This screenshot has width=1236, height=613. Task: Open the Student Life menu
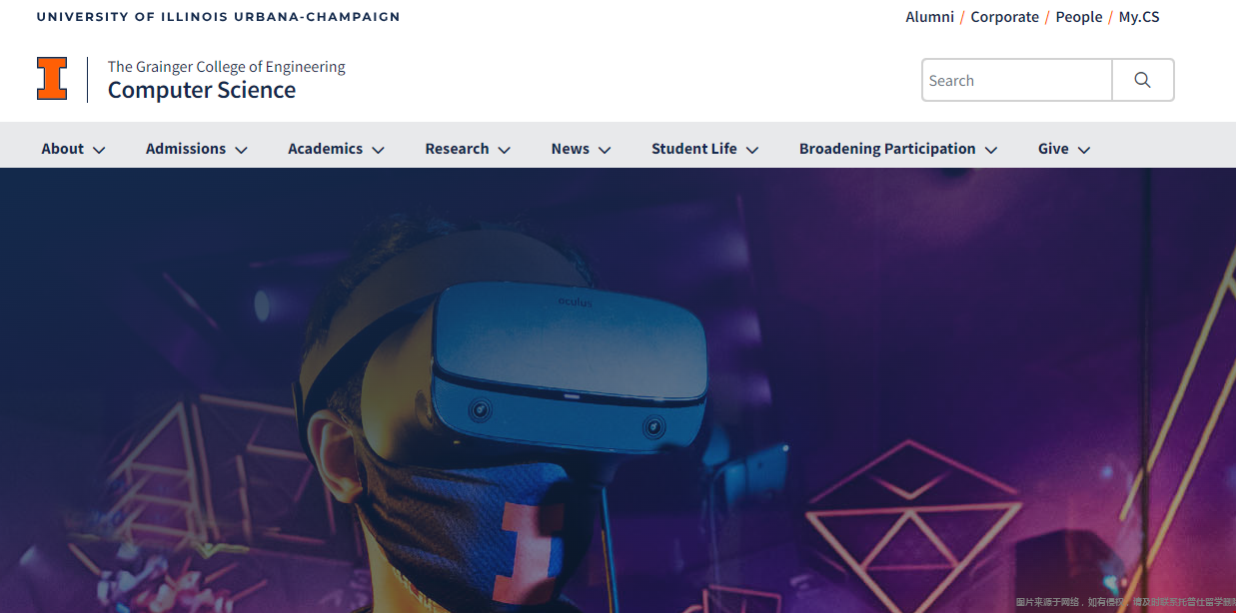click(x=693, y=149)
